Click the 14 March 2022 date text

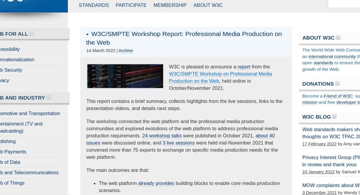coord(101,51)
